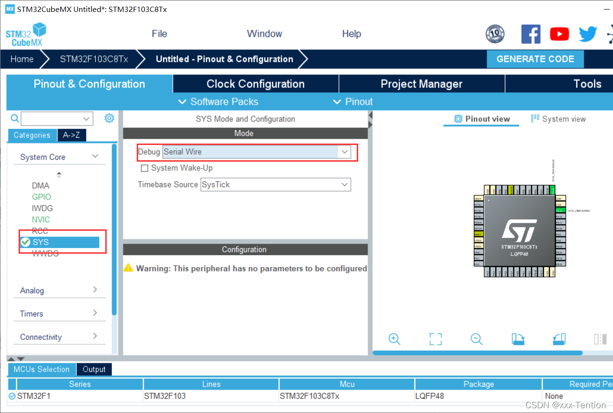Screen dimensions: 613x413
Task: Zoom out of the pinout view
Action: click(476, 339)
